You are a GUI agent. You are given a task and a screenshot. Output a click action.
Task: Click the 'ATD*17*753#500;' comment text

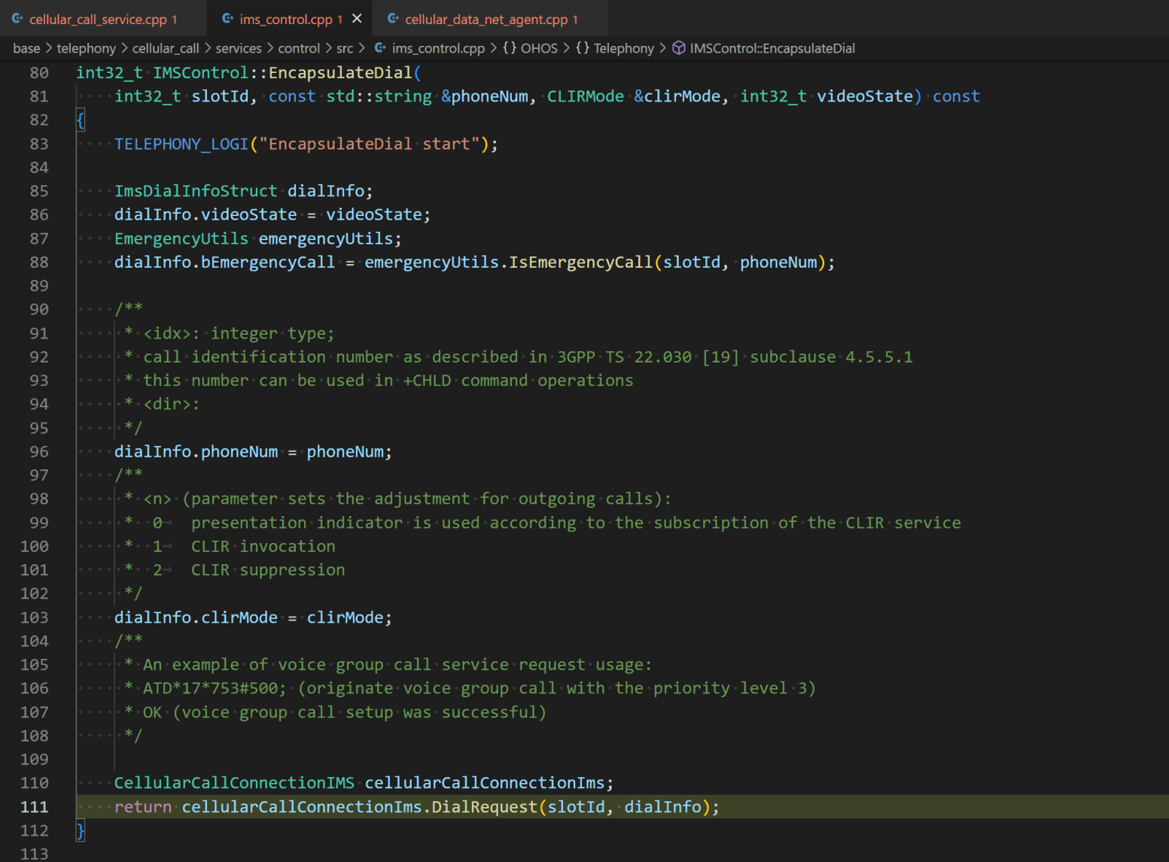pos(215,688)
